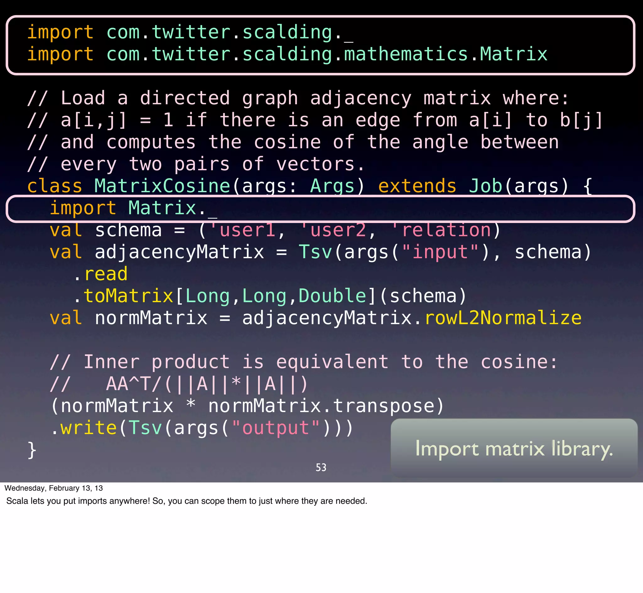Viewport: 643px width, 593px height.
Task: Click comment line starting 'a[i,j] = 1 if there'
Action: click(315, 120)
